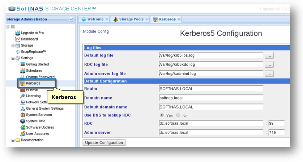Click the User Accounts people icon

(23, 133)
